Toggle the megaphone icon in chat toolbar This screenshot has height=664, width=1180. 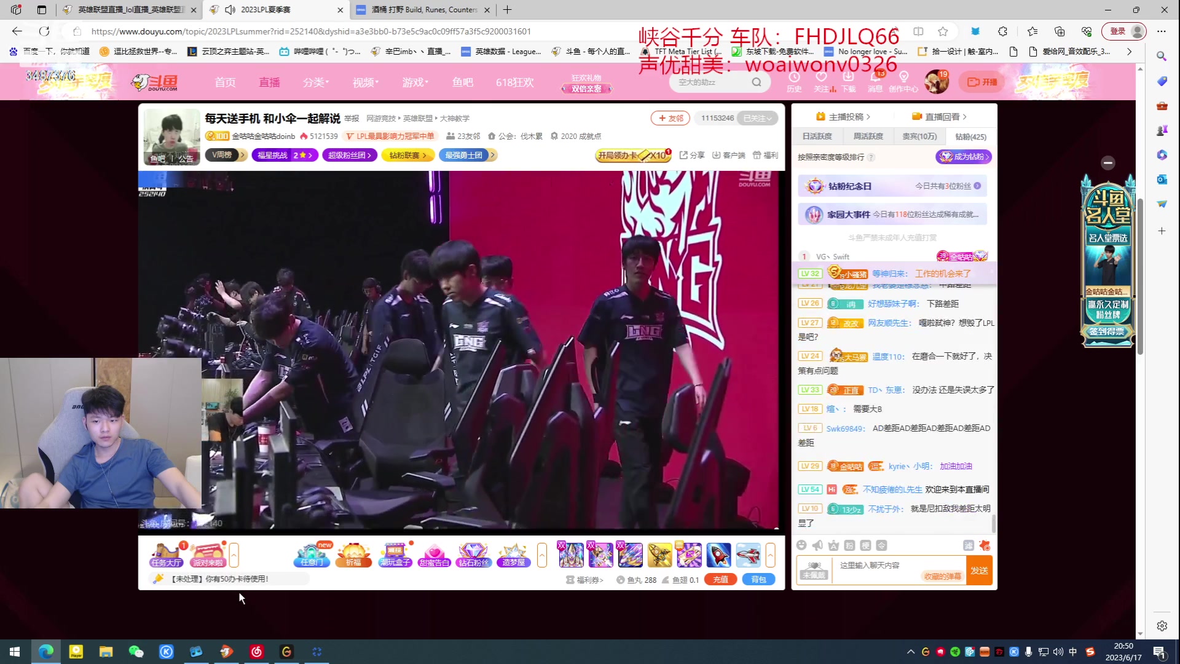[x=817, y=545]
